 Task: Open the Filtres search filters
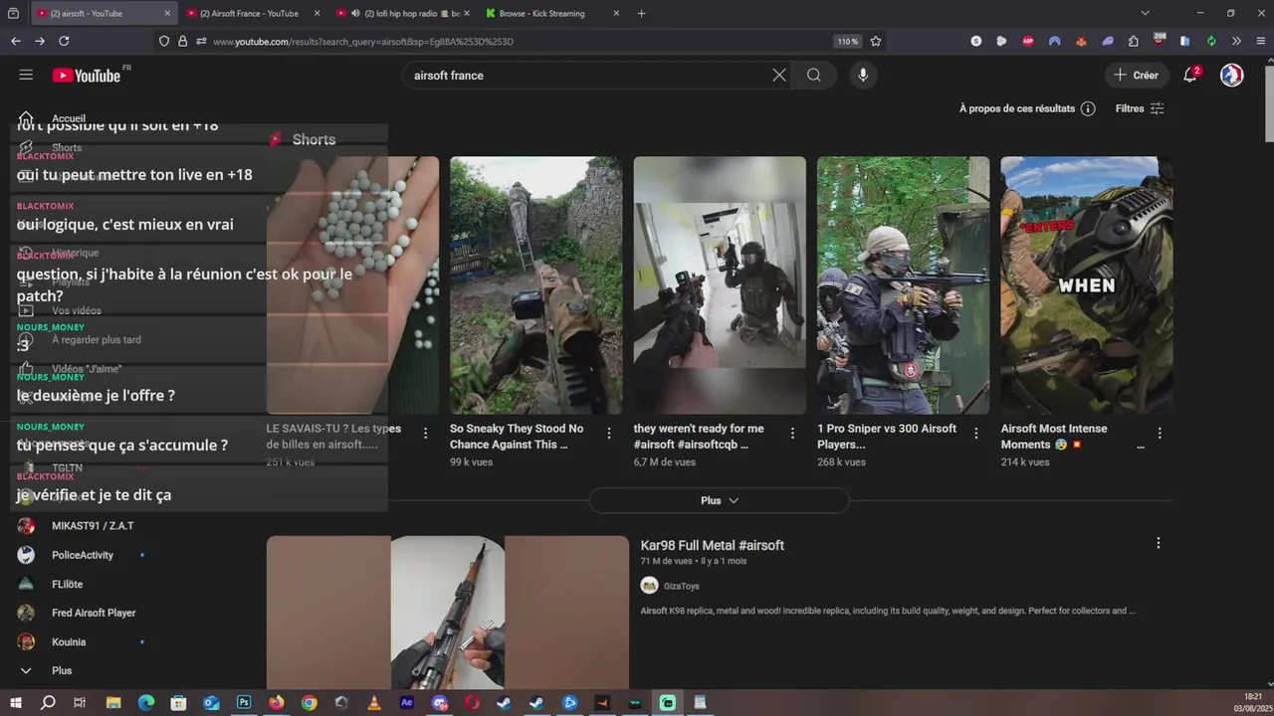pyautogui.click(x=1140, y=108)
